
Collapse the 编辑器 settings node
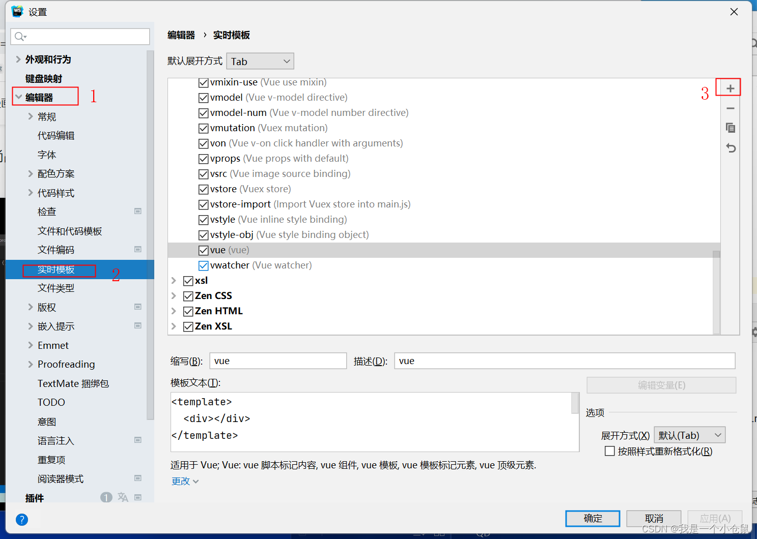(18, 97)
